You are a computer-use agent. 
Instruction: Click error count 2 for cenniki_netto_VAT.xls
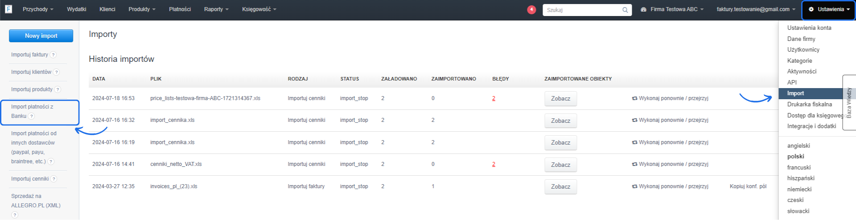coord(494,164)
